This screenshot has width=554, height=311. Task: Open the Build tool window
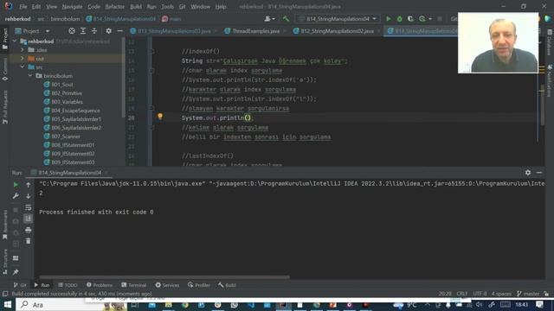[227, 285]
